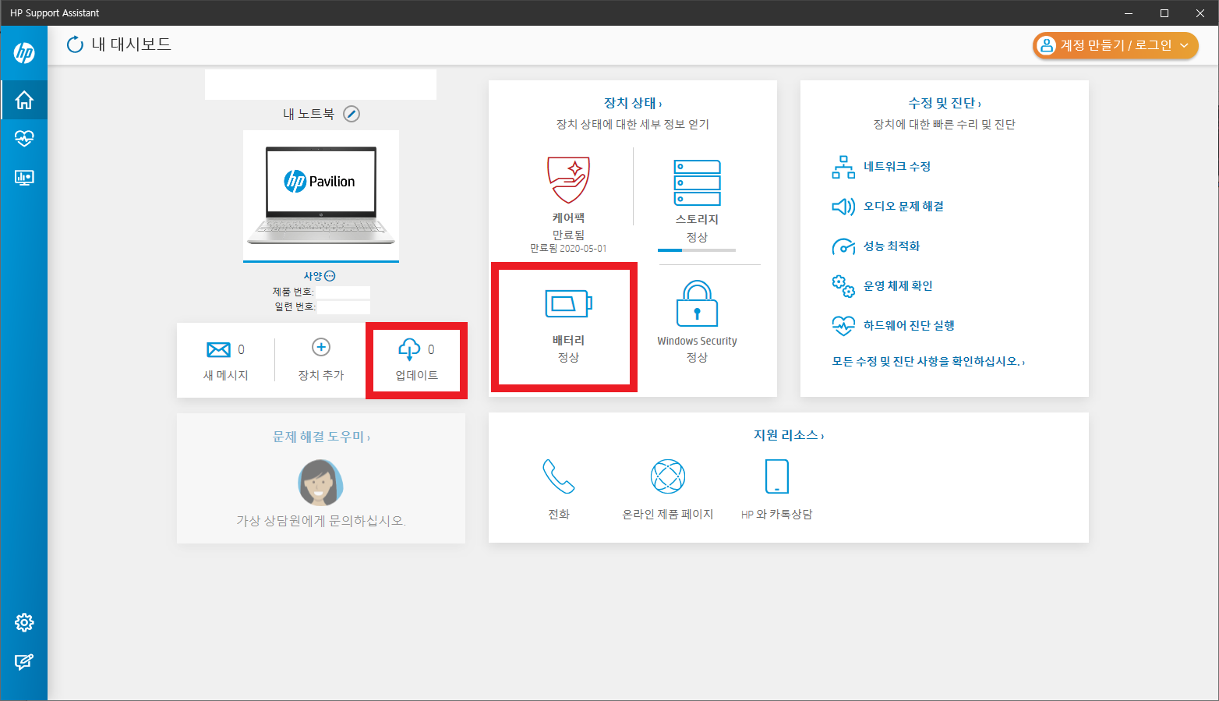This screenshot has height=701, width=1219.
Task: Click the 만료됨 2020-05-01 text
Action: pos(568,249)
